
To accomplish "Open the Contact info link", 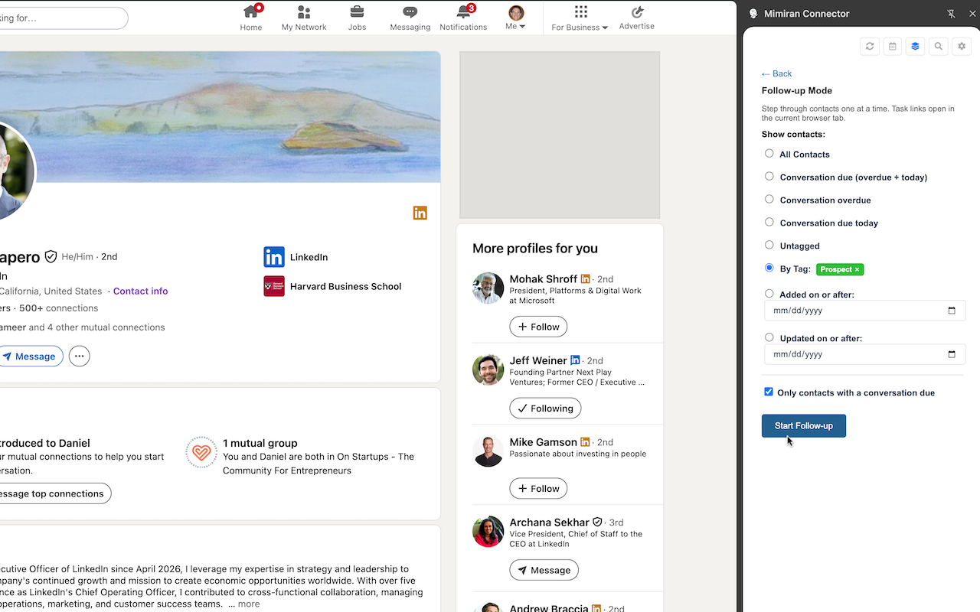I will click(x=140, y=291).
